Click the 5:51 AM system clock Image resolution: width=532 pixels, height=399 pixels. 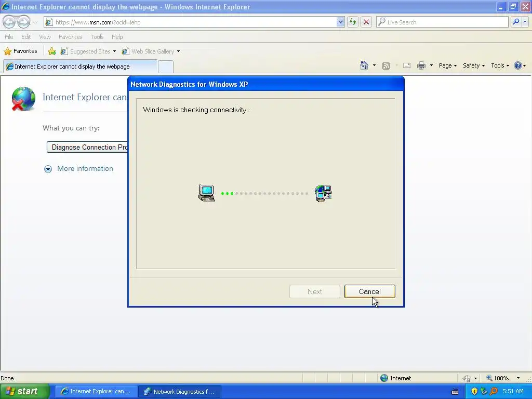(x=513, y=391)
